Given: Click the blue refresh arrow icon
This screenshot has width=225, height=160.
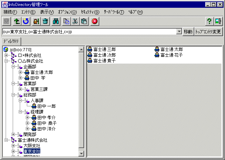Looking at the screenshot, I should tap(26, 22).
